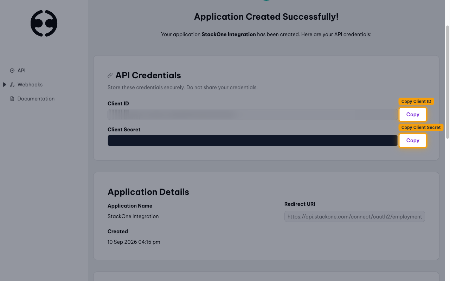
Task: Click the 'API Credentials' heading
Action: 148,75
